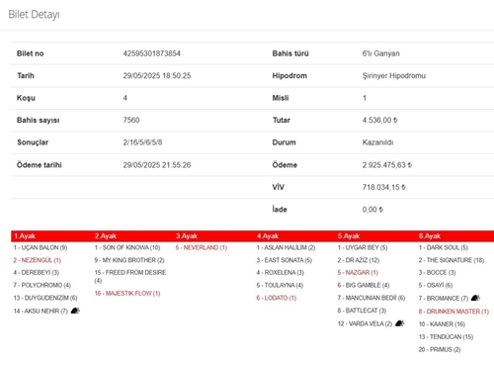Click the 3.Ayak header

tap(187, 236)
